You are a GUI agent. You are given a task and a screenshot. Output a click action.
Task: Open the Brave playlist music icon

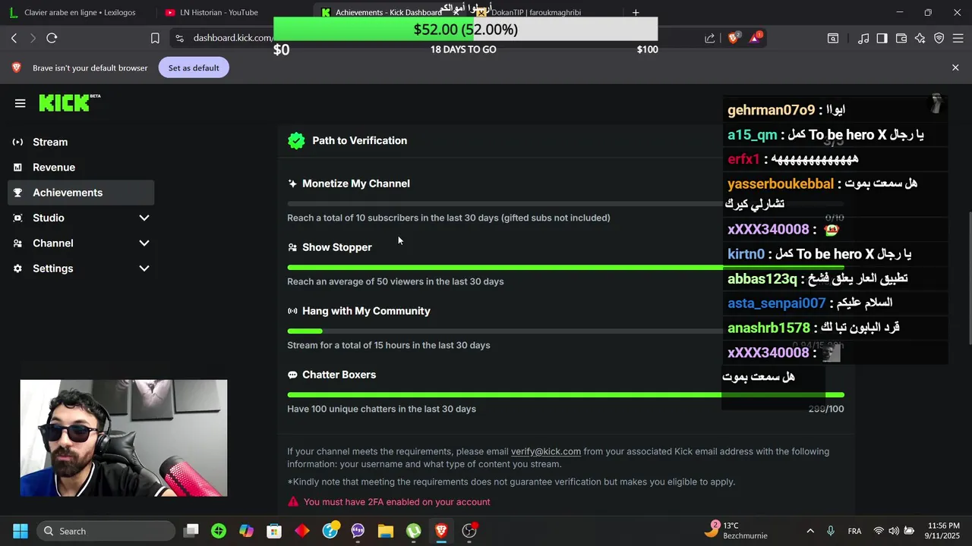click(x=863, y=38)
